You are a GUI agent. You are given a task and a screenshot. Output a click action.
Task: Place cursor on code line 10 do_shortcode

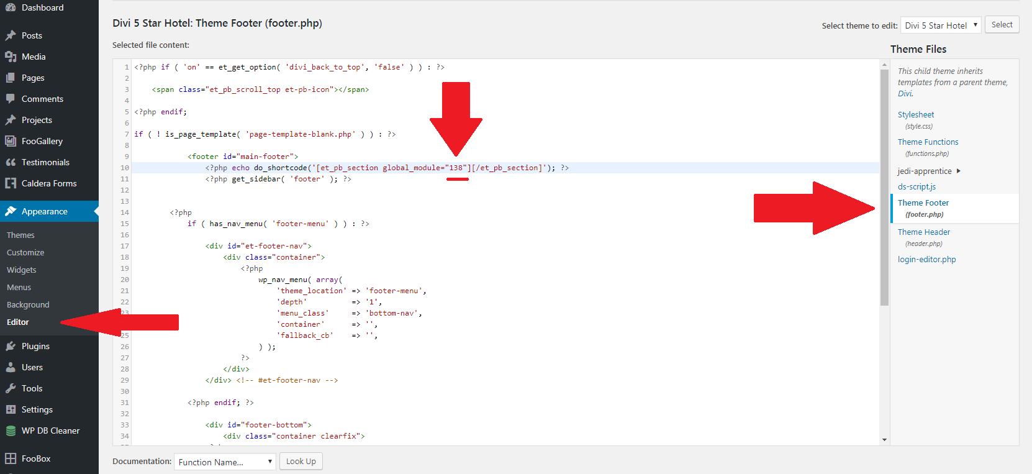[x=387, y=168]
